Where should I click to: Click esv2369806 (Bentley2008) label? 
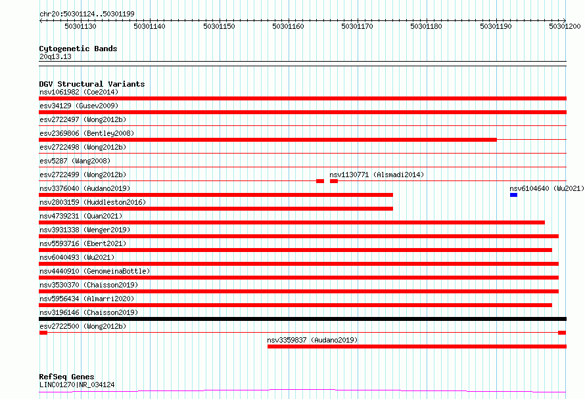point(87,133)
